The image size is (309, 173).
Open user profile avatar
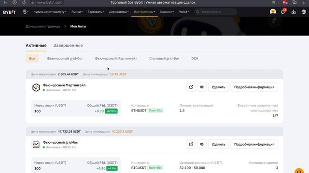click(273, 12)
